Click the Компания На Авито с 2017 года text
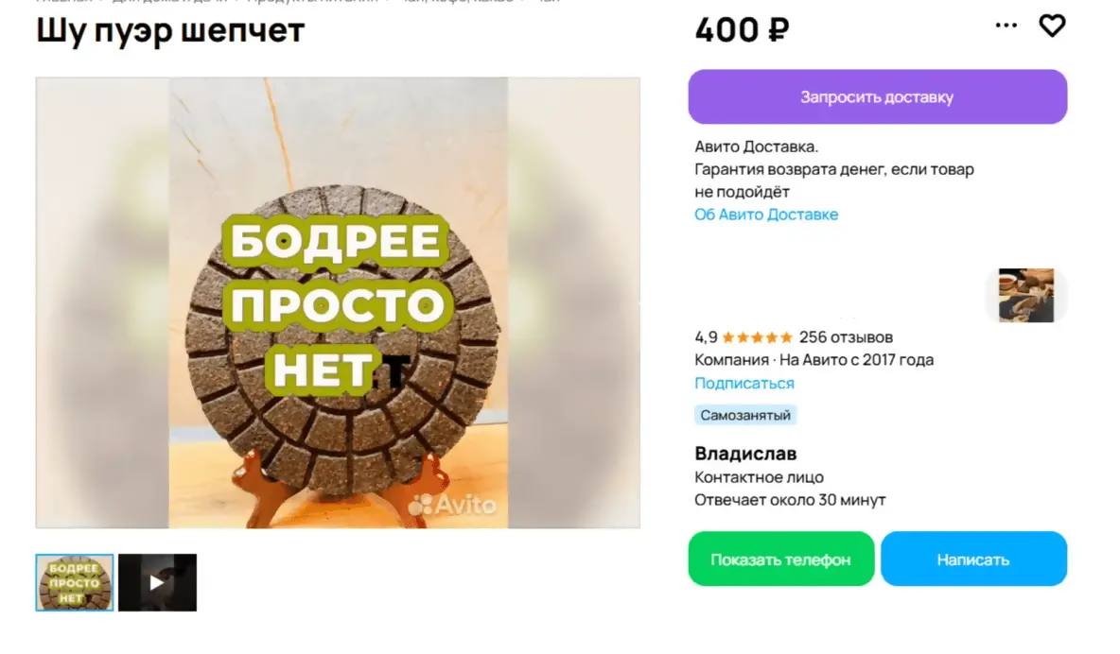Viewport: 1120px width, 654px height. click(x=814, y=360)
